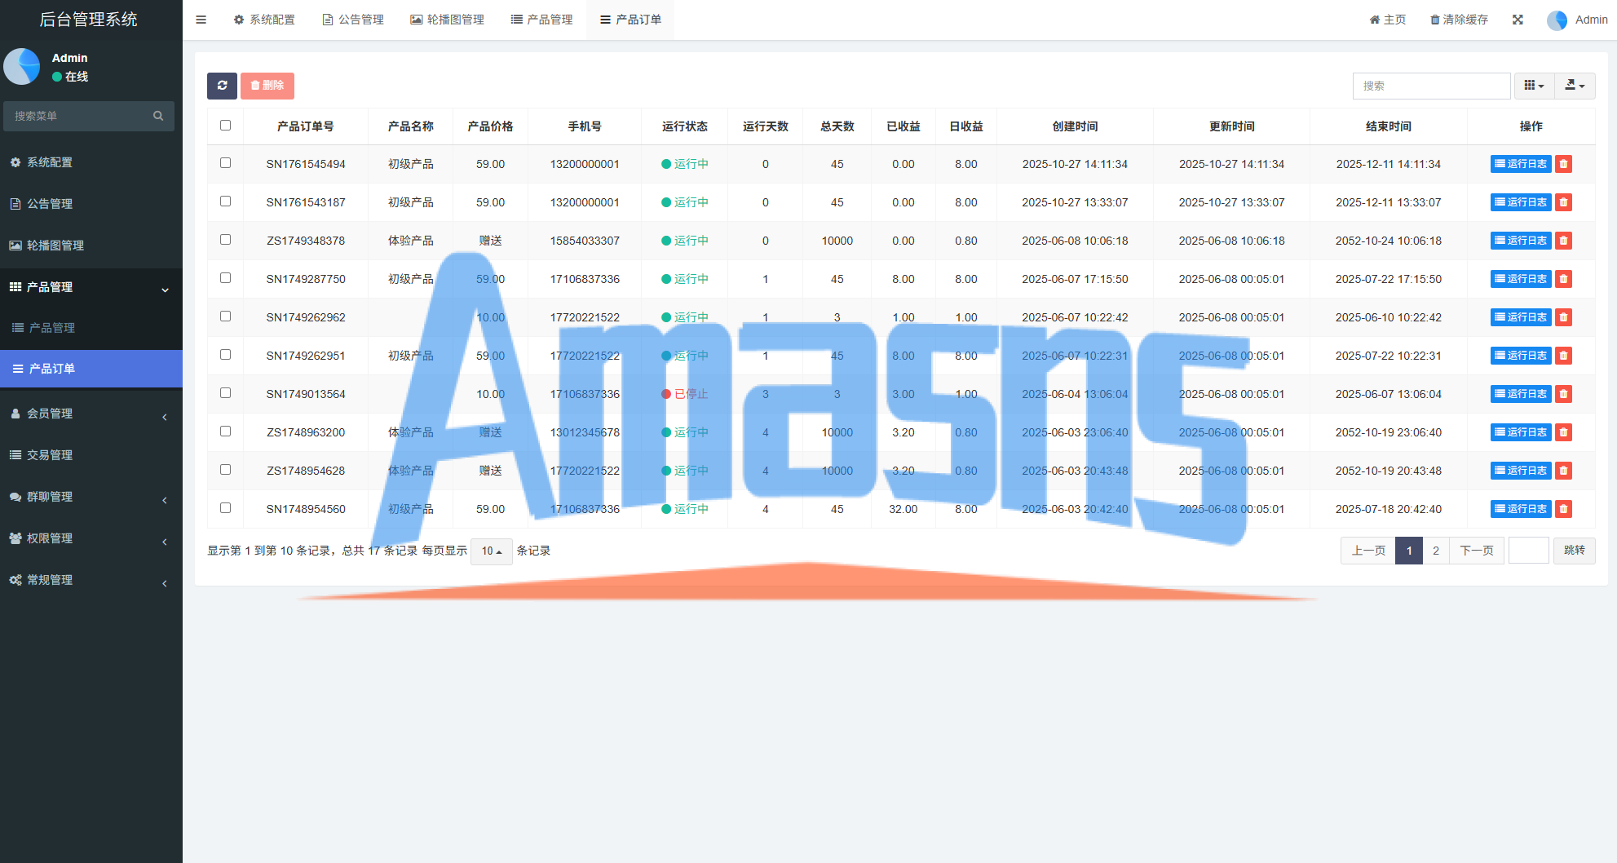1617x863 pixels.
Task: Select the checkbox for order SN1761543187
Action: 226,201
